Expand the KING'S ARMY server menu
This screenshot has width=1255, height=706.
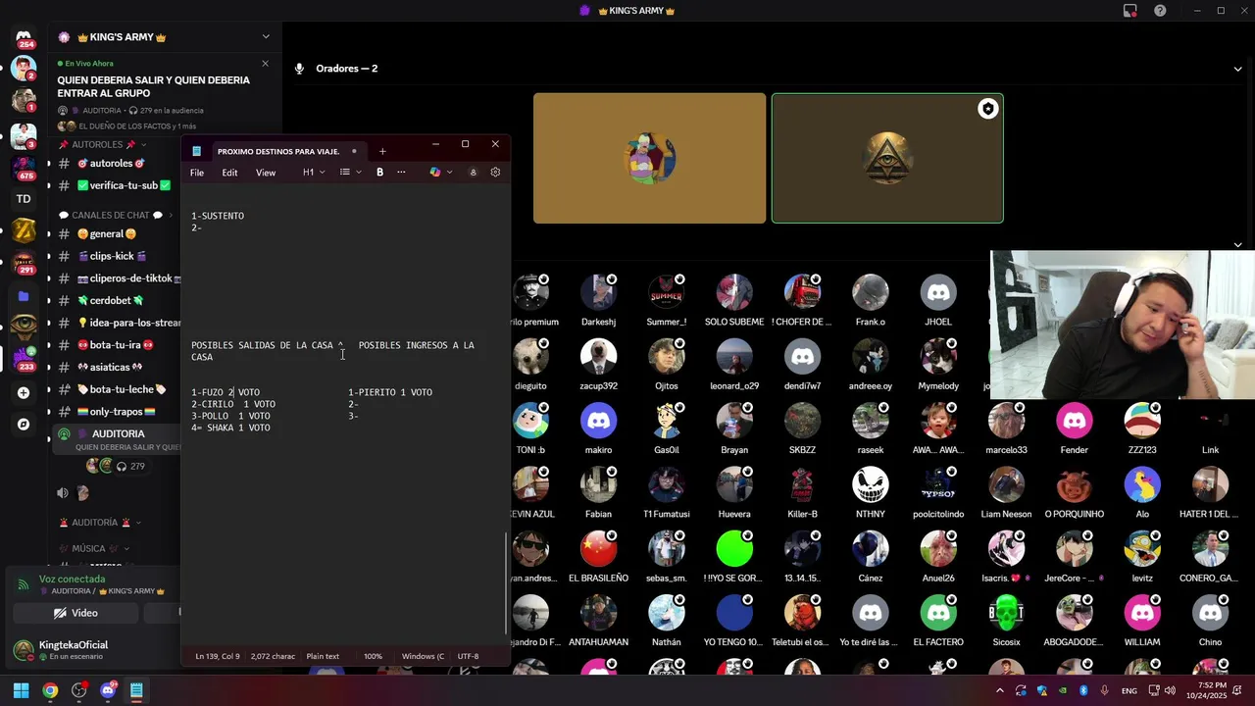pyautogui.click(x=265, y=37)
